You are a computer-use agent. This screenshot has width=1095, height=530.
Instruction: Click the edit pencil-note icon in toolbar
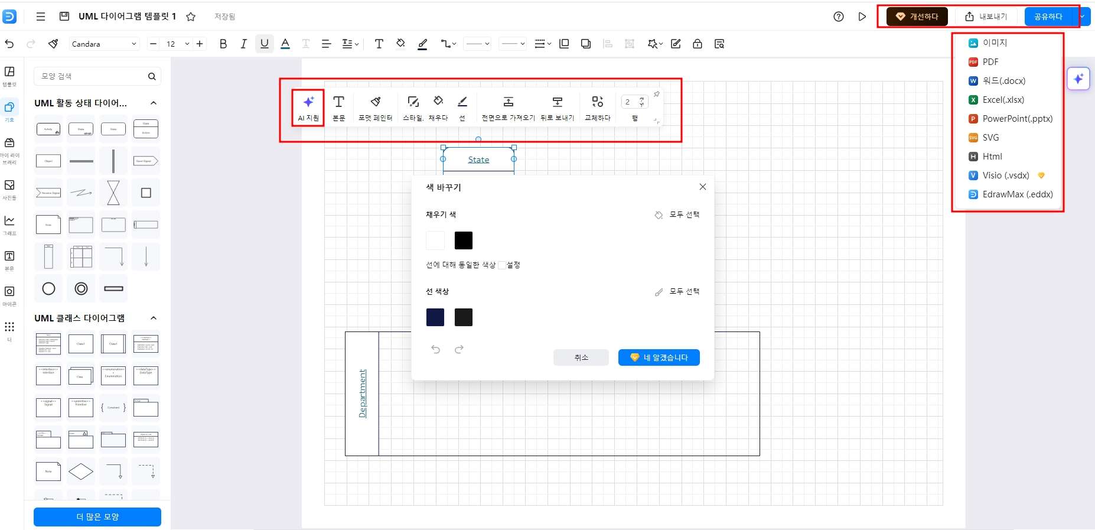coord(676,44)
